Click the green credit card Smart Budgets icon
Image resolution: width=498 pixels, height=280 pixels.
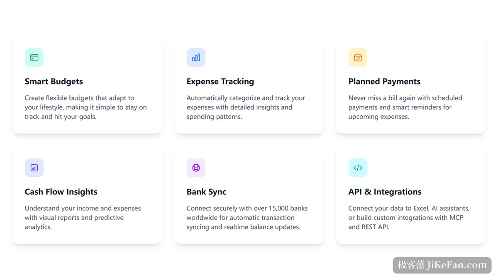(34, 57)
